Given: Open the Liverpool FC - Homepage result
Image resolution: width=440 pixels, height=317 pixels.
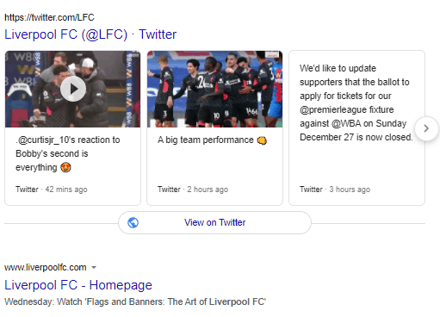Looking at the screenshot, I should 78,285.
